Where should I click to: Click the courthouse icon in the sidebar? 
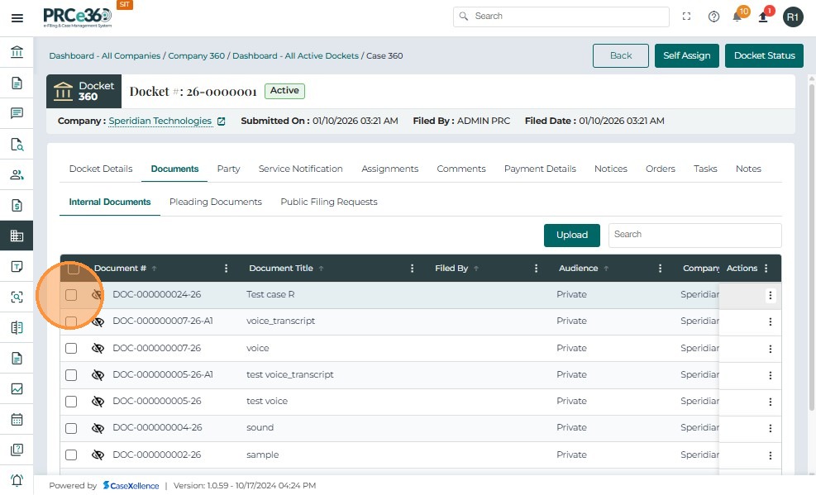click(x=17, y=53)
